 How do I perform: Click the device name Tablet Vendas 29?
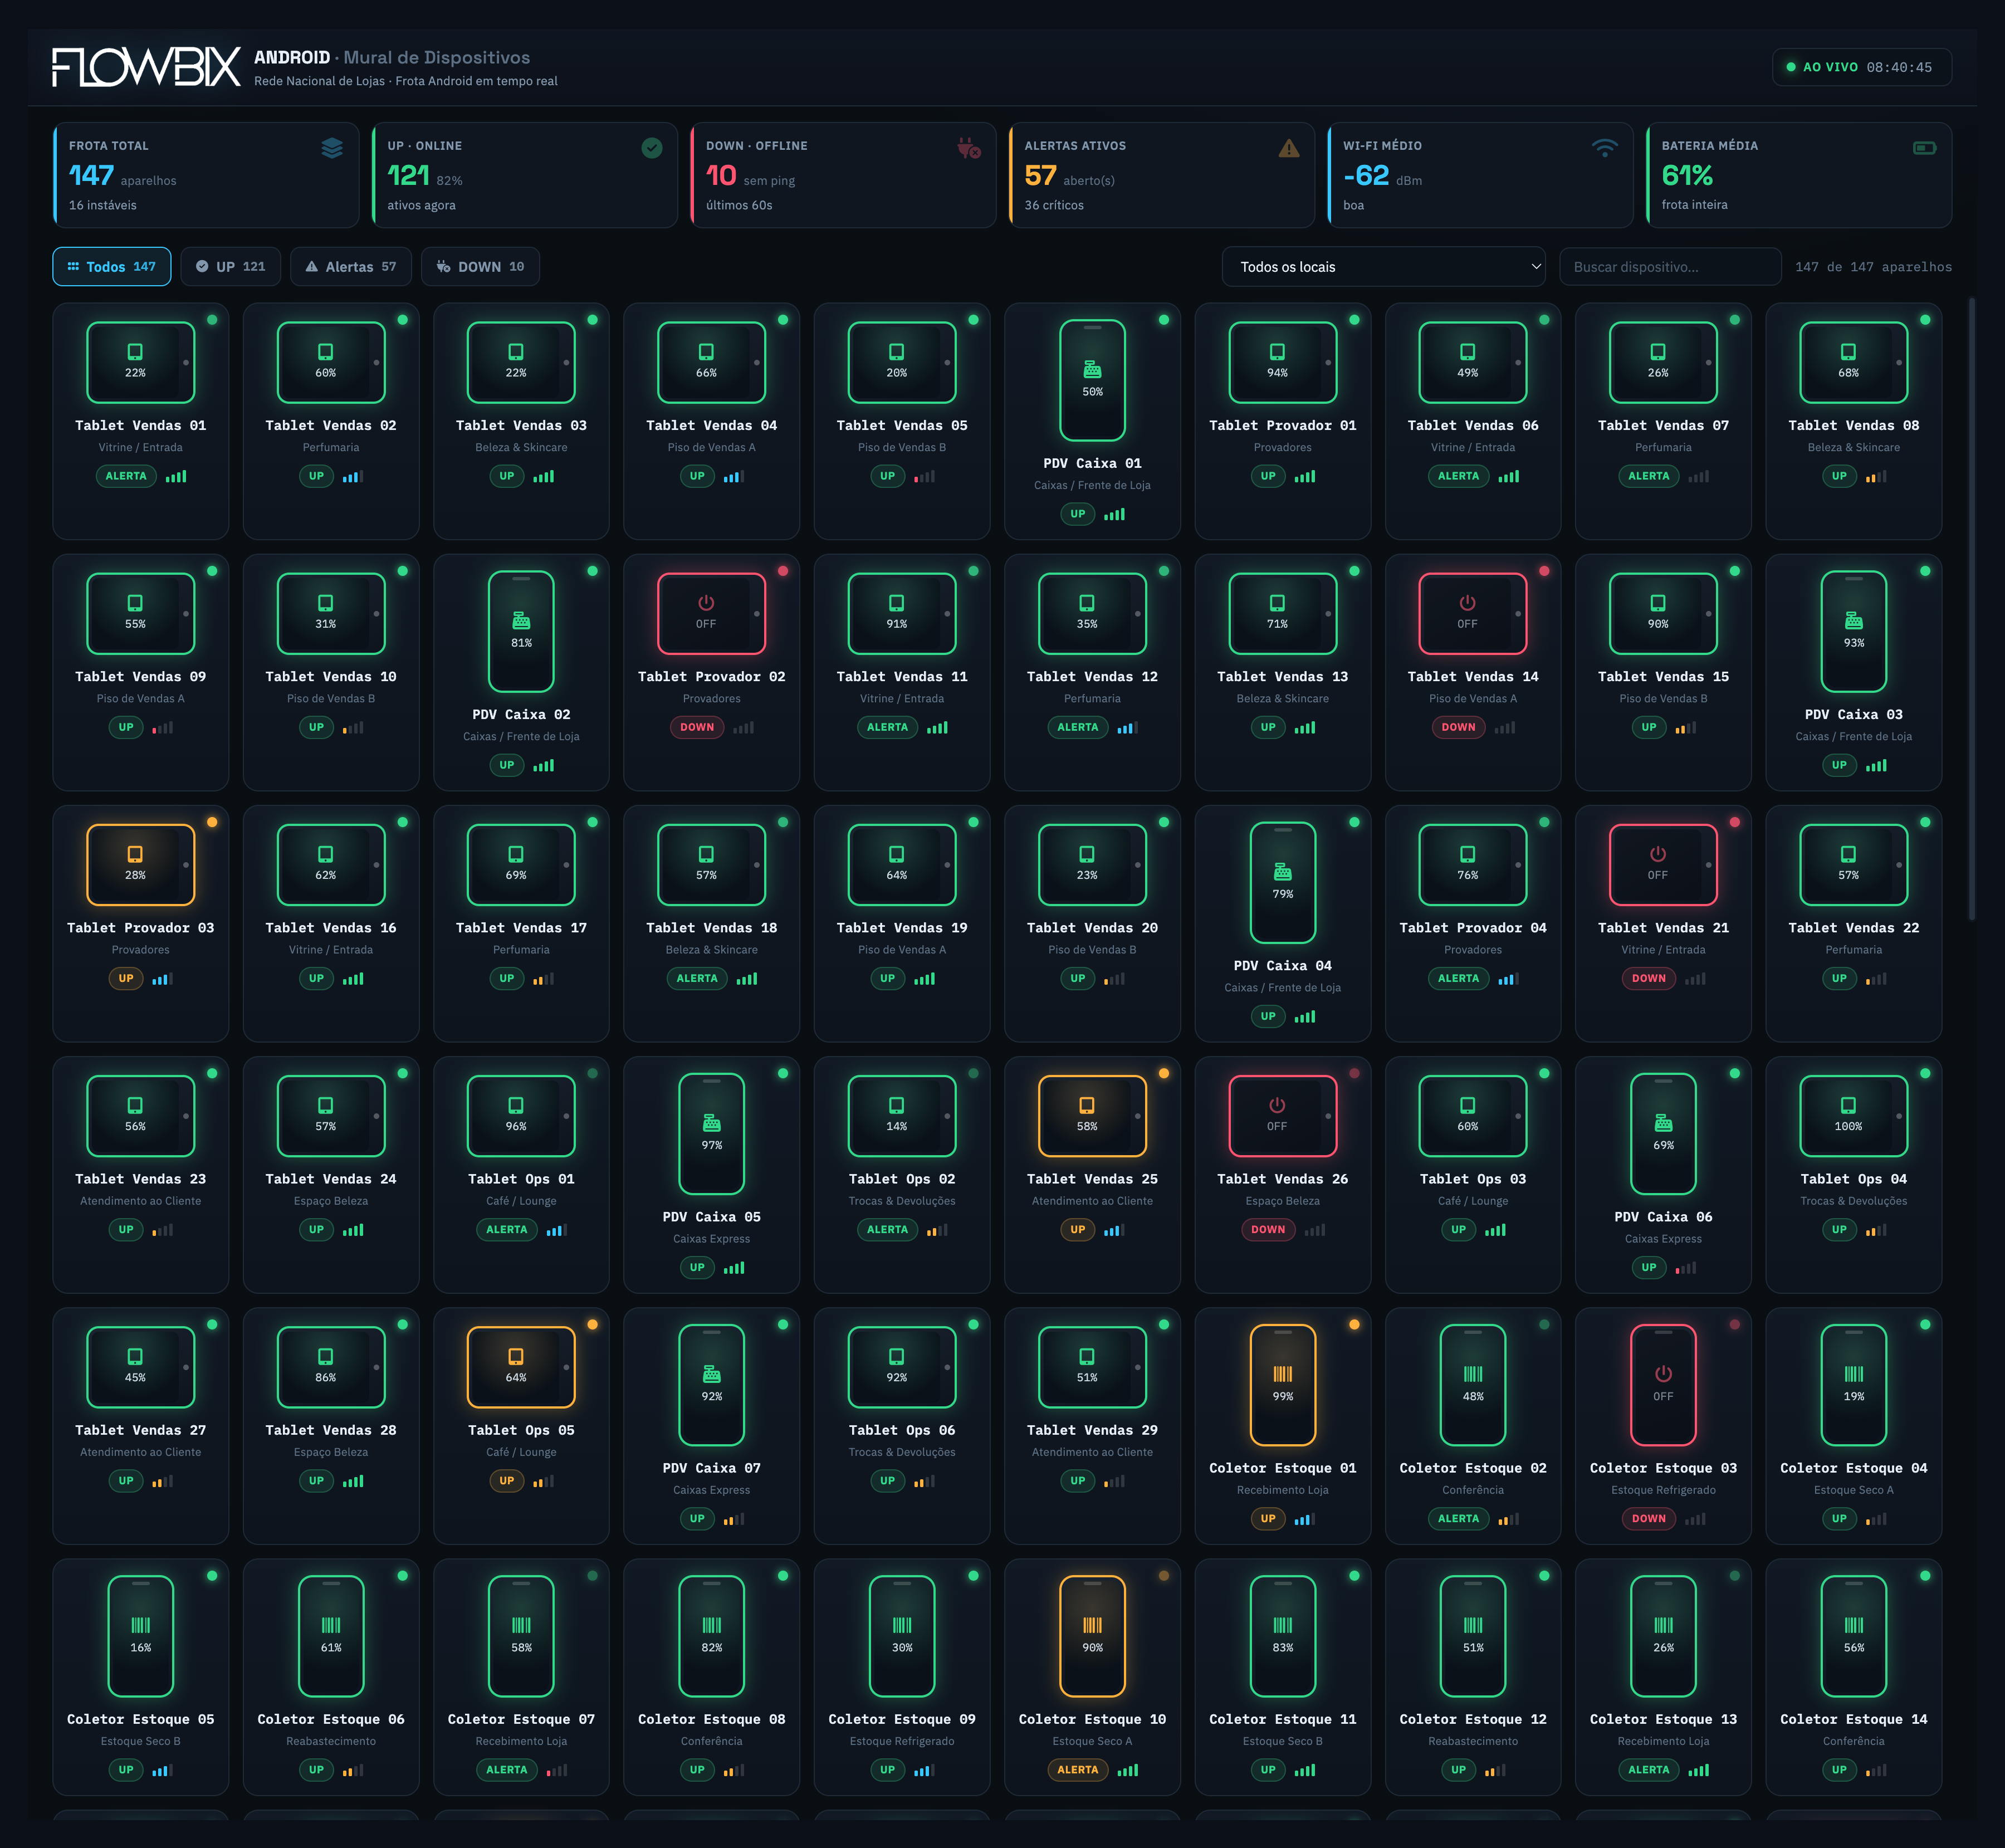click(x=1092, y=1430)
